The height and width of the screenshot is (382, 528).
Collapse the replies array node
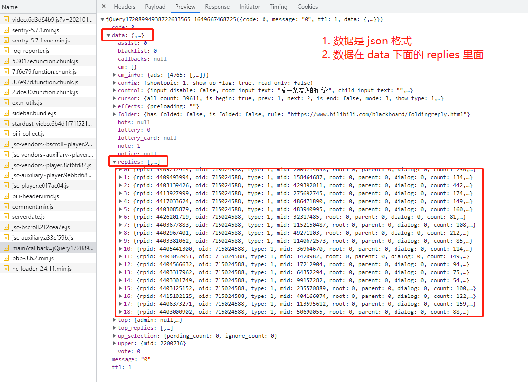(115, 162)
